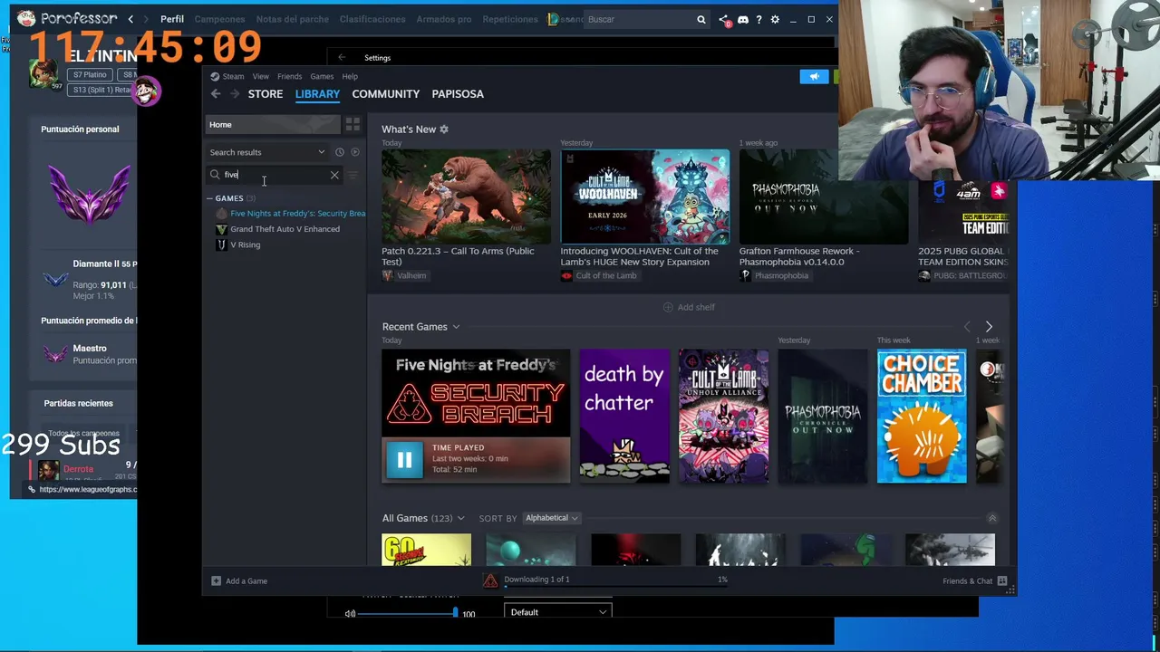This screenshot has height=652, width=1160.
Task: Pause the Security Breach download
Action: (x=404, y=459)
